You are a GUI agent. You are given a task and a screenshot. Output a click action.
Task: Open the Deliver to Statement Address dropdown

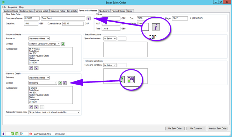click(x=39, y=78)
